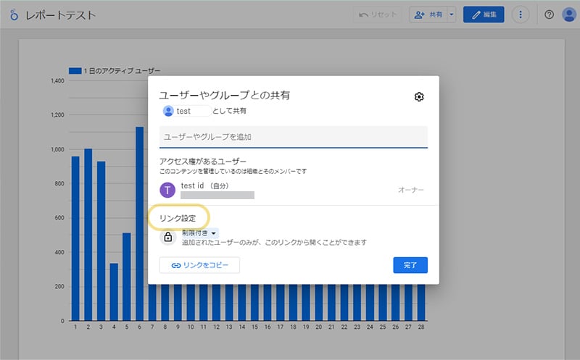Viewport: 580px width, 360px height.
Task: Click the purple T owner avatar
Action: (x=167, y=190)
